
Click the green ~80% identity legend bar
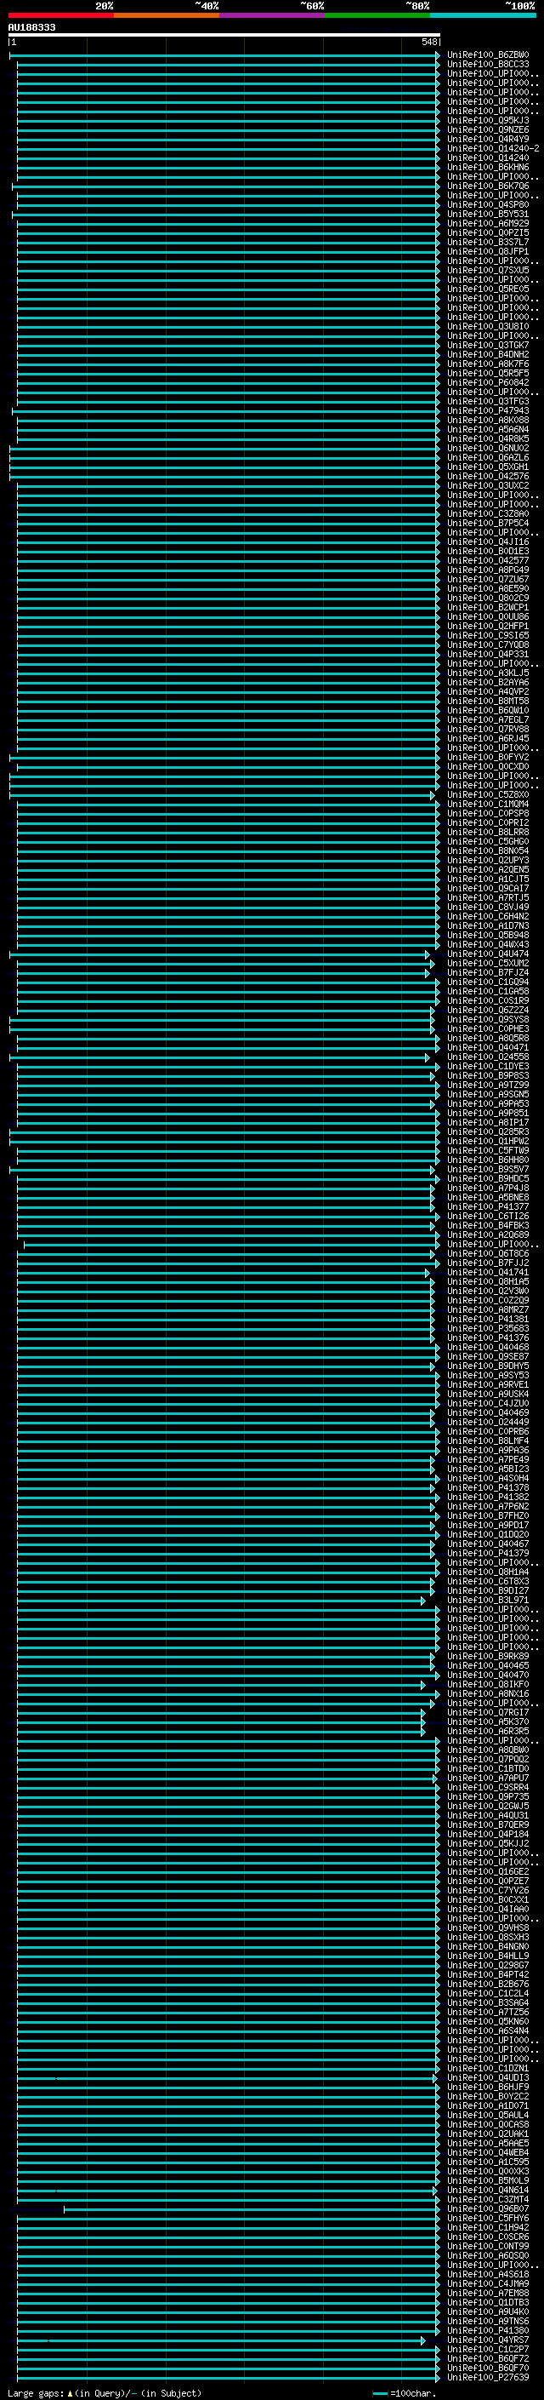pos(377,15)
